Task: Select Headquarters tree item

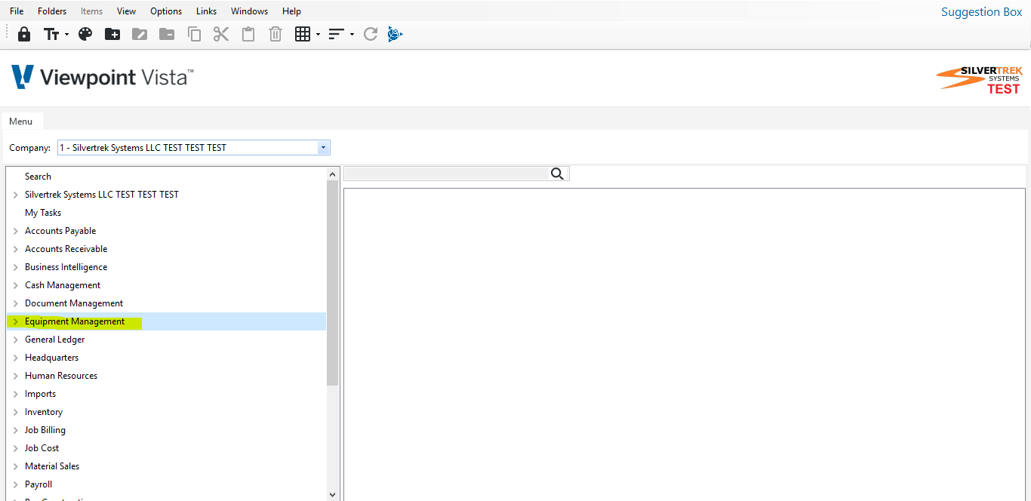Action: coord(51,358)
